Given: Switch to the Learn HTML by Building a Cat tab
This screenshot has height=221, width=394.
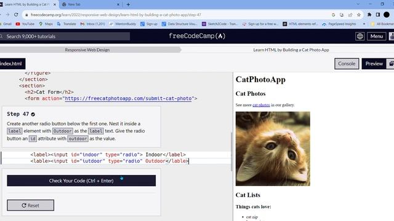Looking at the screenshot, I should [28, 4].
